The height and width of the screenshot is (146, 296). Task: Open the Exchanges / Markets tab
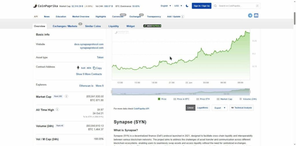65,26
